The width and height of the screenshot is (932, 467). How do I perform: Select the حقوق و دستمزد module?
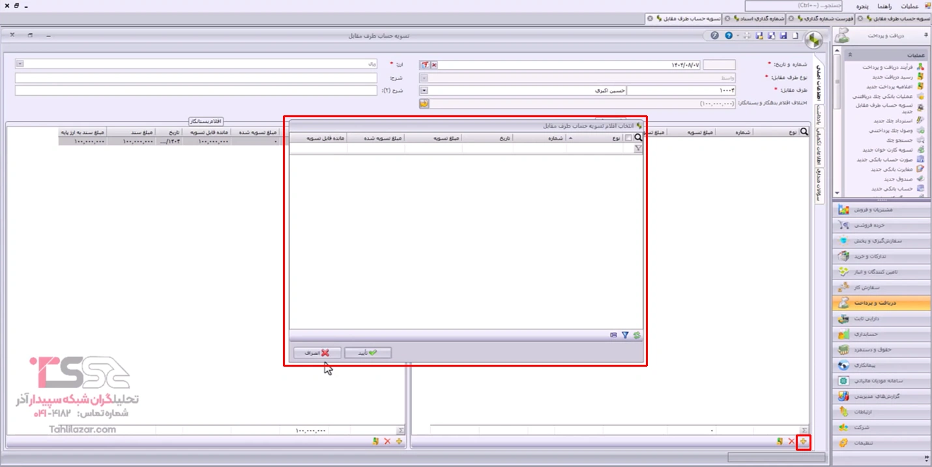[x=881, y=350]
